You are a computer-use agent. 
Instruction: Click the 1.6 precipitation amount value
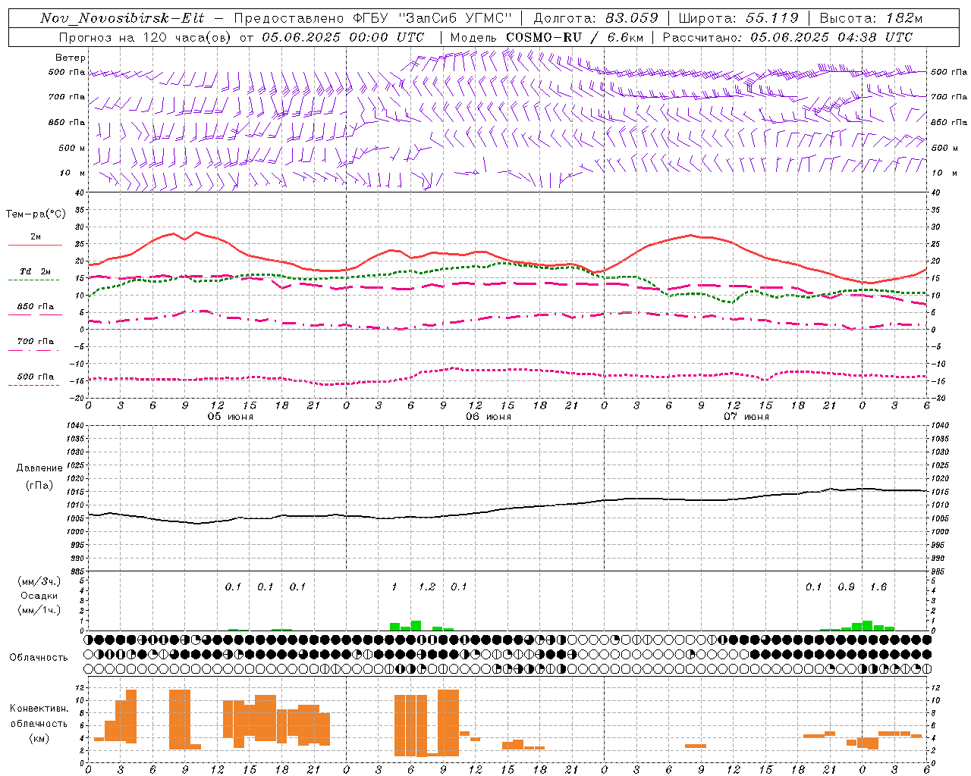[x=878, y=587]
